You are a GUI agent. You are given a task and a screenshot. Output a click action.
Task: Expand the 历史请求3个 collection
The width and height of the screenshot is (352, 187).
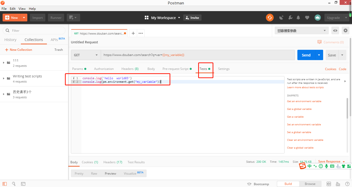coord(4,94)
